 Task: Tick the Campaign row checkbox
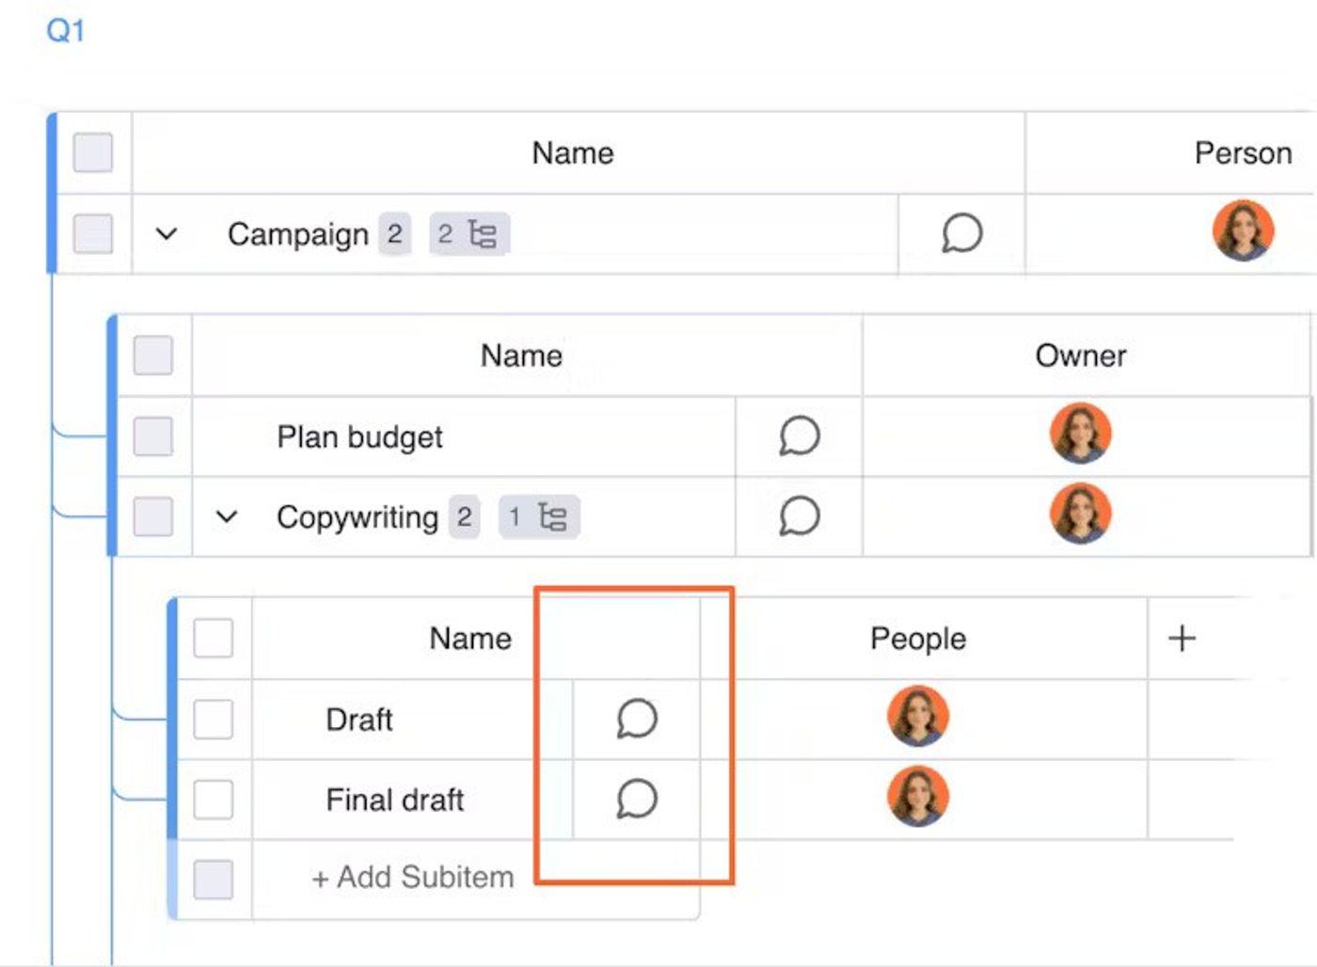(93, 233)
